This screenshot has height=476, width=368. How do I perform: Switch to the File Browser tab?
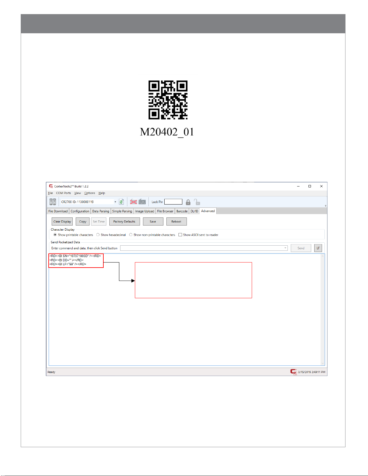165,211
